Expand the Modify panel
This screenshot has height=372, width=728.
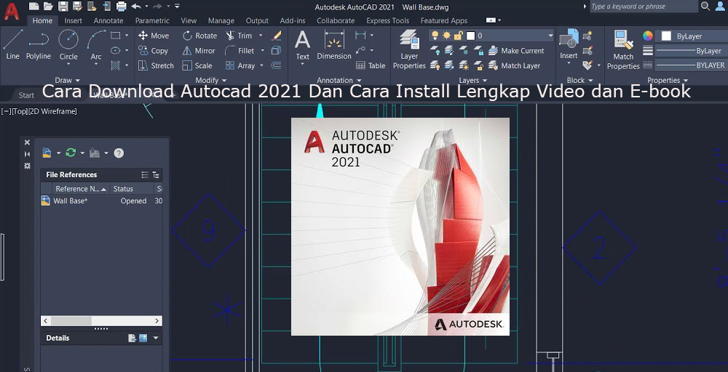pyautogui.click(x=211, y=80)
